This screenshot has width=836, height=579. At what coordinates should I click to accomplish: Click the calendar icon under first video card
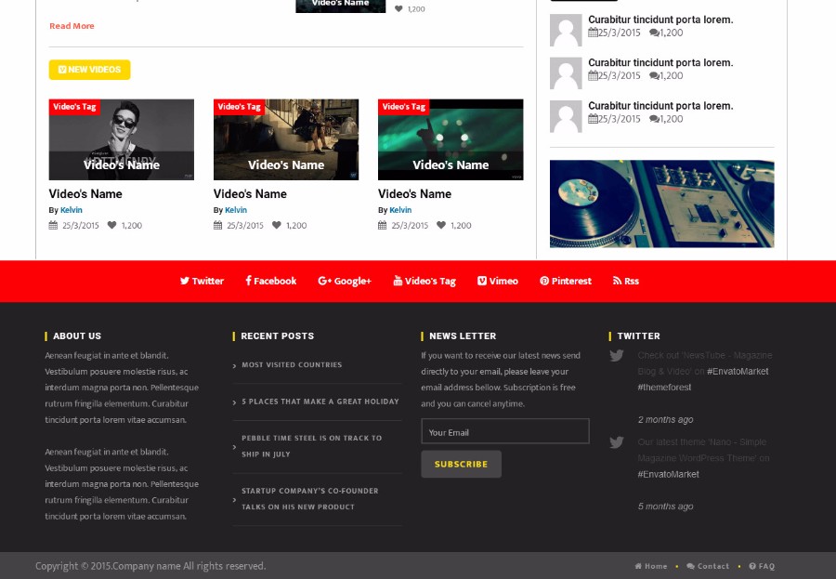(53, 225)
